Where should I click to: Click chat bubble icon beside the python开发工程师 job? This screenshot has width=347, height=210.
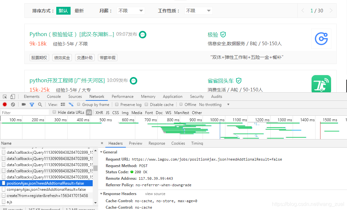(x=133, y=81)
